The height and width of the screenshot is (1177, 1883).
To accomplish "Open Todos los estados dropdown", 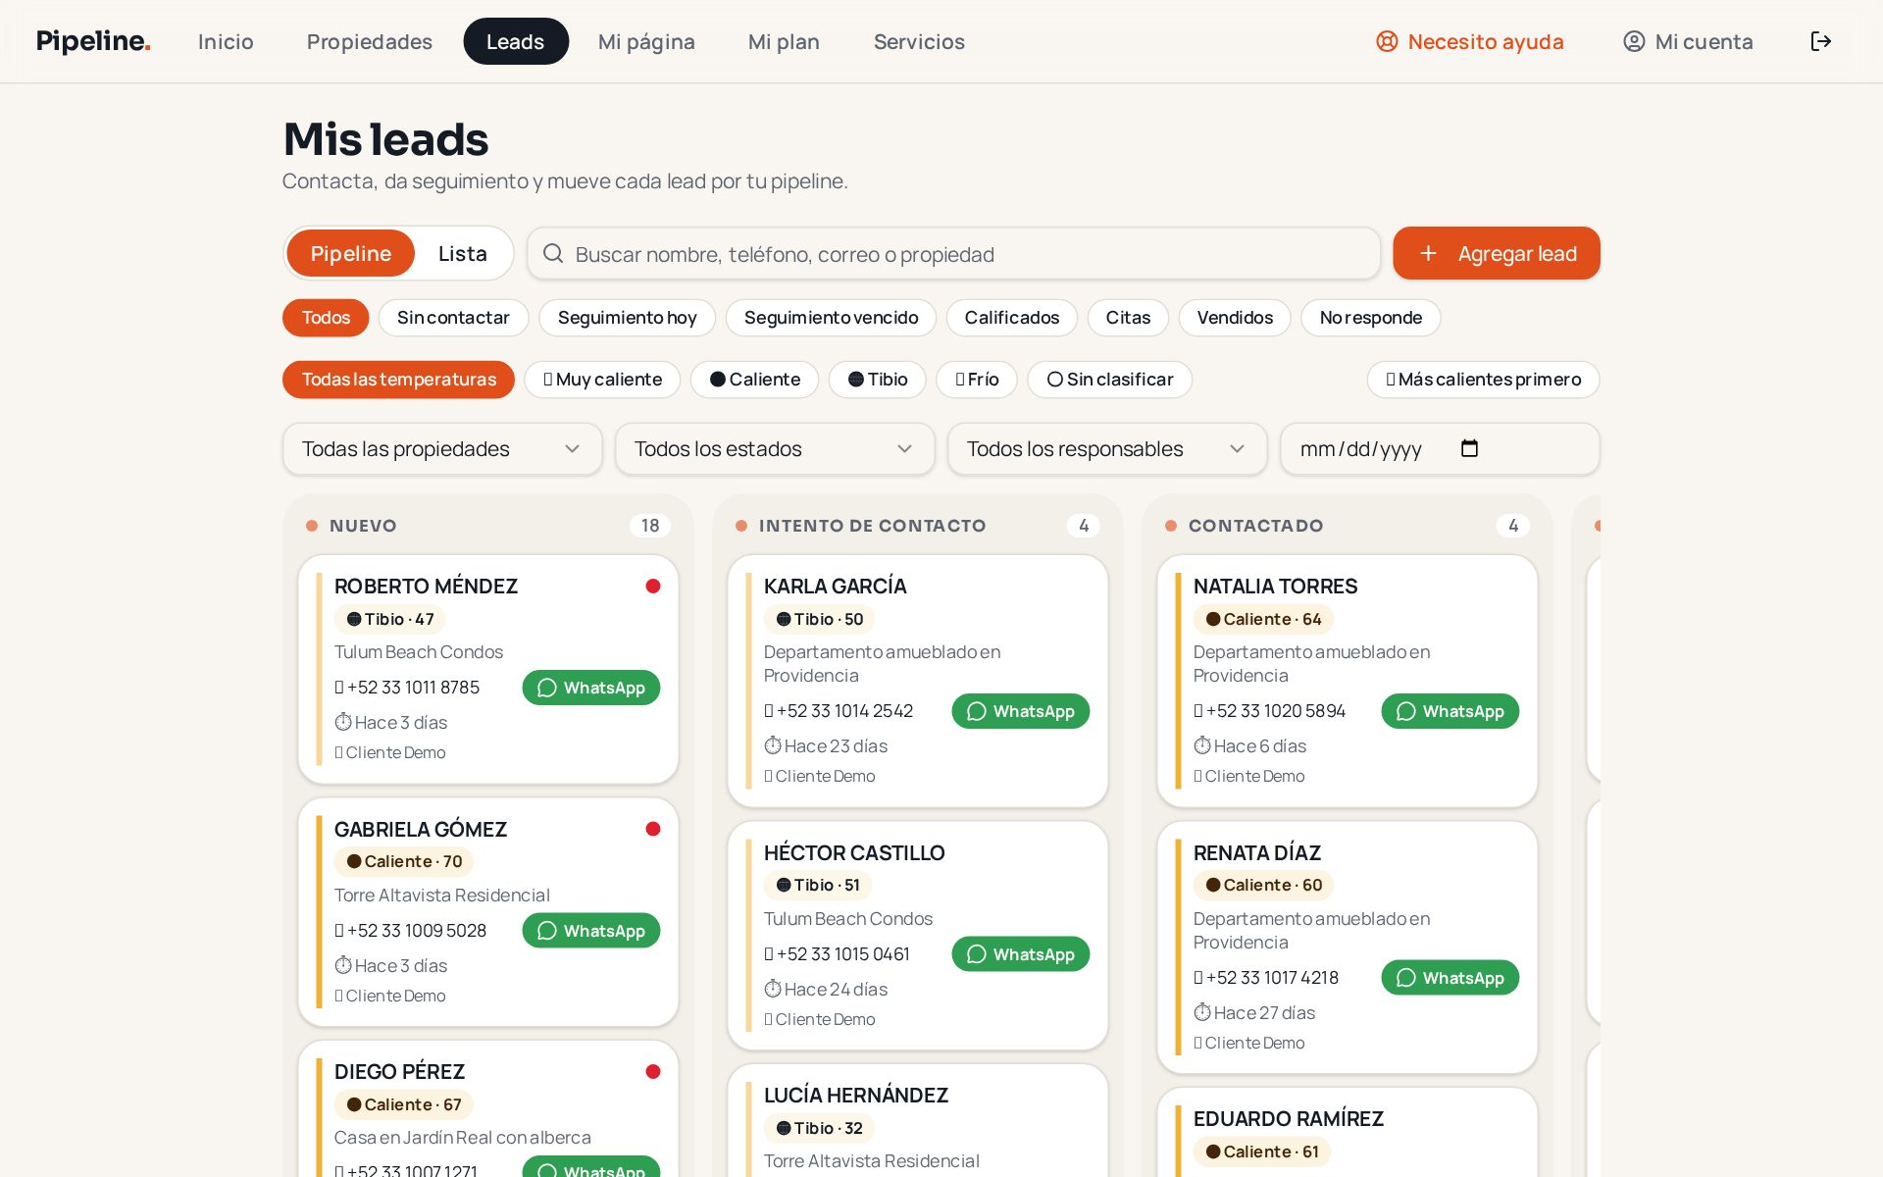I will click(775, 448).
